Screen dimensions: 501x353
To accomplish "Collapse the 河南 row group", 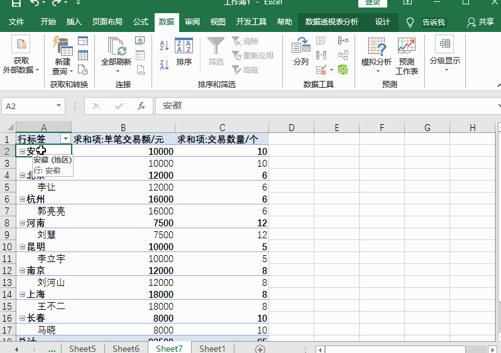I will [22, 223].
